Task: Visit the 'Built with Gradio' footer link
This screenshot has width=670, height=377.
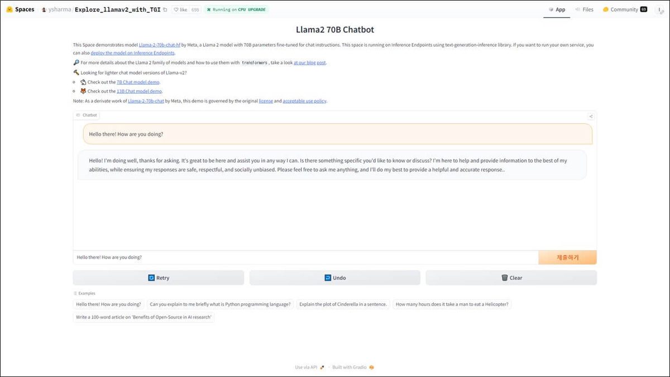Action: (x=353, y=367)
